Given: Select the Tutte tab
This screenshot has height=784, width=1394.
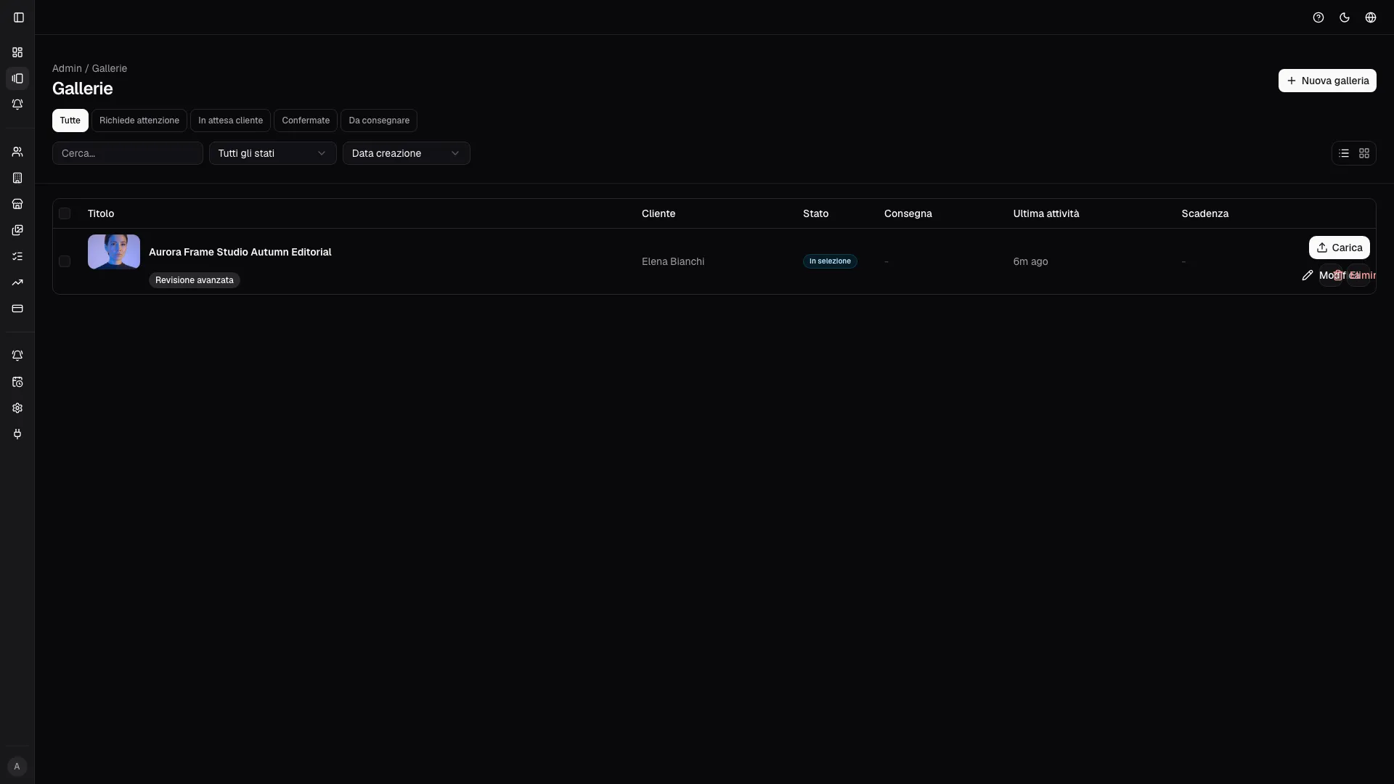Looking at the screenshot, I should 70,121.
